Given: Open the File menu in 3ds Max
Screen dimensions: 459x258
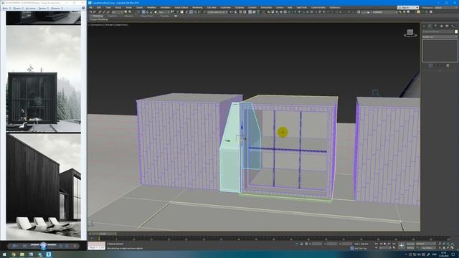Looking at the screenshot, I should pyautogui.click(x=91, y=7).
